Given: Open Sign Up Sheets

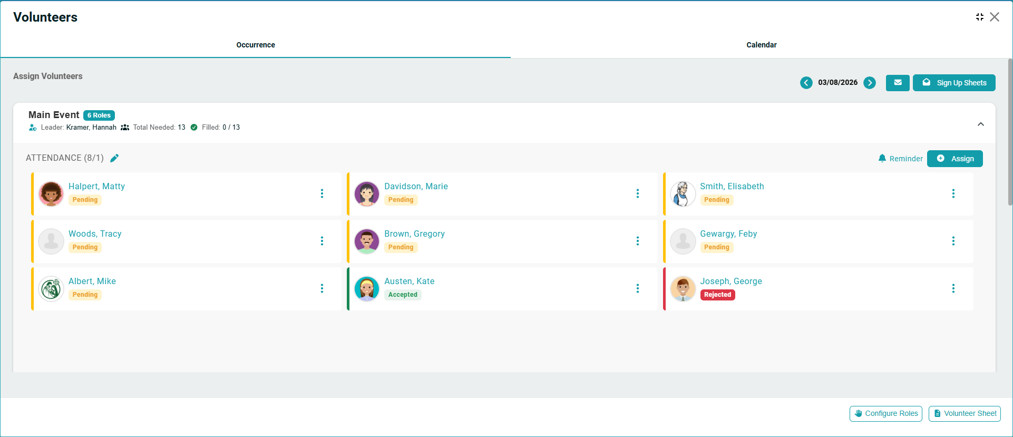Looking at the screenshot, I should [954, 83].
